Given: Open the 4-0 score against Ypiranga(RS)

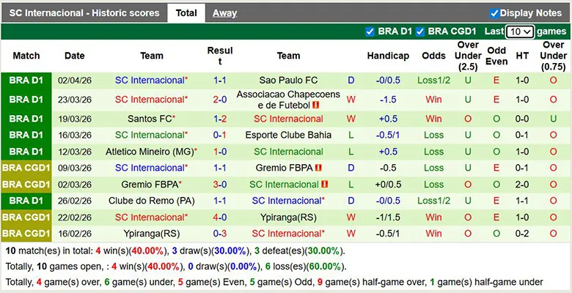Looking at the screenshot, I should (x=219, y=218).
